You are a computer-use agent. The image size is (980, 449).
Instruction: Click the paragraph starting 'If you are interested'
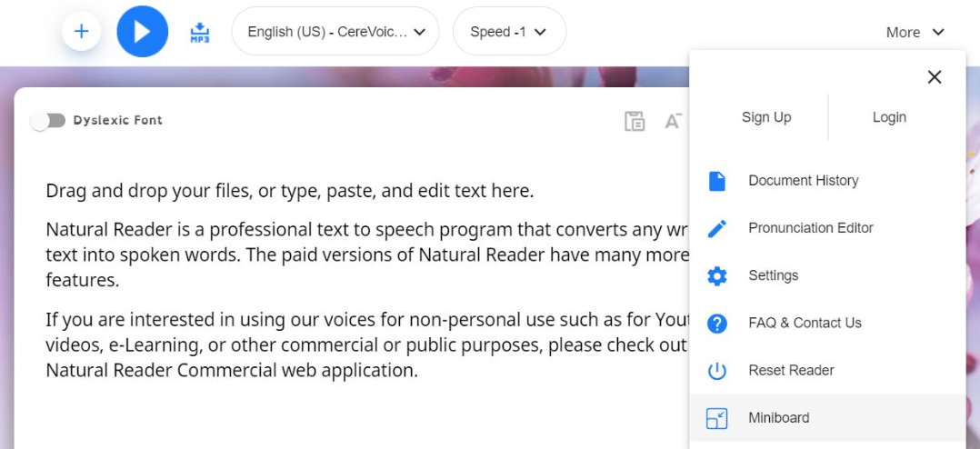click(x=367, y=345)
